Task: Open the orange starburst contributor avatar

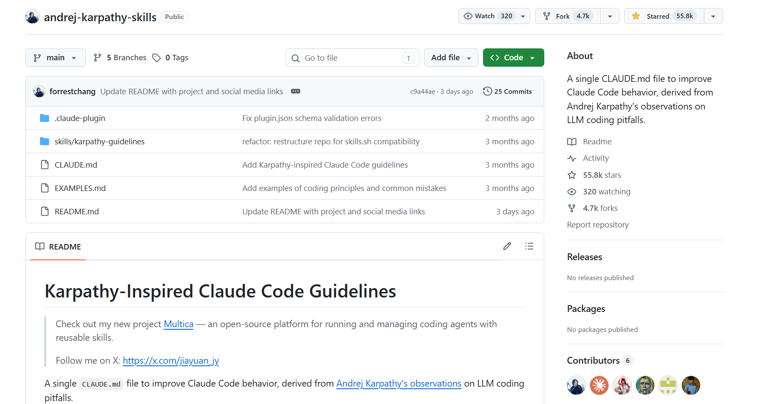Action: click(x=599, y=385)
